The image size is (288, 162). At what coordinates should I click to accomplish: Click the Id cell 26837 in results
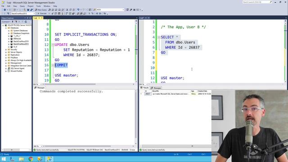click(148, 94)
